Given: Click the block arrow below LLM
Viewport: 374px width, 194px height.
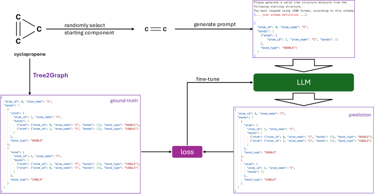Looking at the screenshot, I should [x=303, y=99].
